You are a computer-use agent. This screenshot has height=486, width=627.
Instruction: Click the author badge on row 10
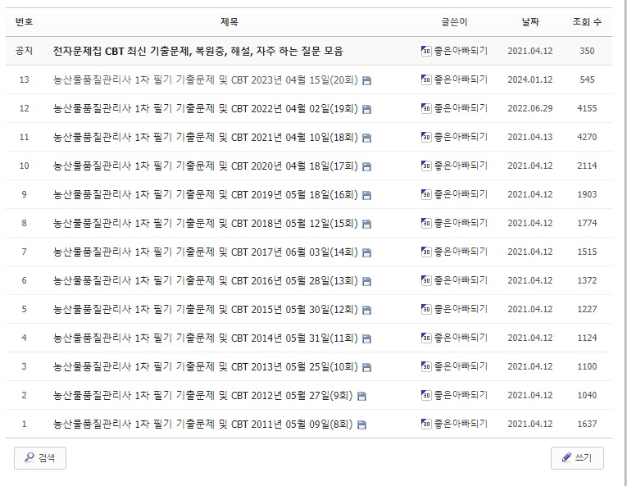pos(426,166)
